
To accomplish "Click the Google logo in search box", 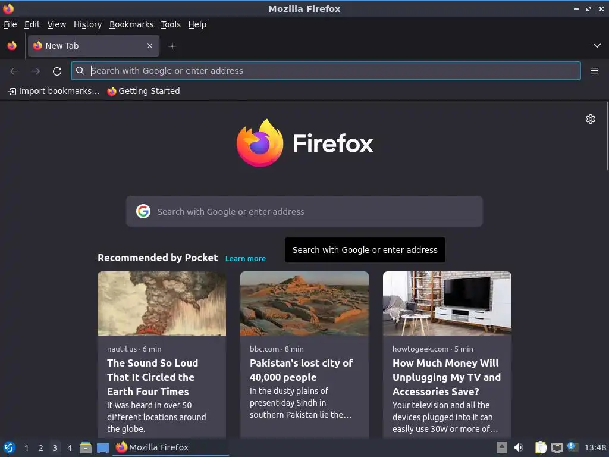I will click(x=143, y=211).
